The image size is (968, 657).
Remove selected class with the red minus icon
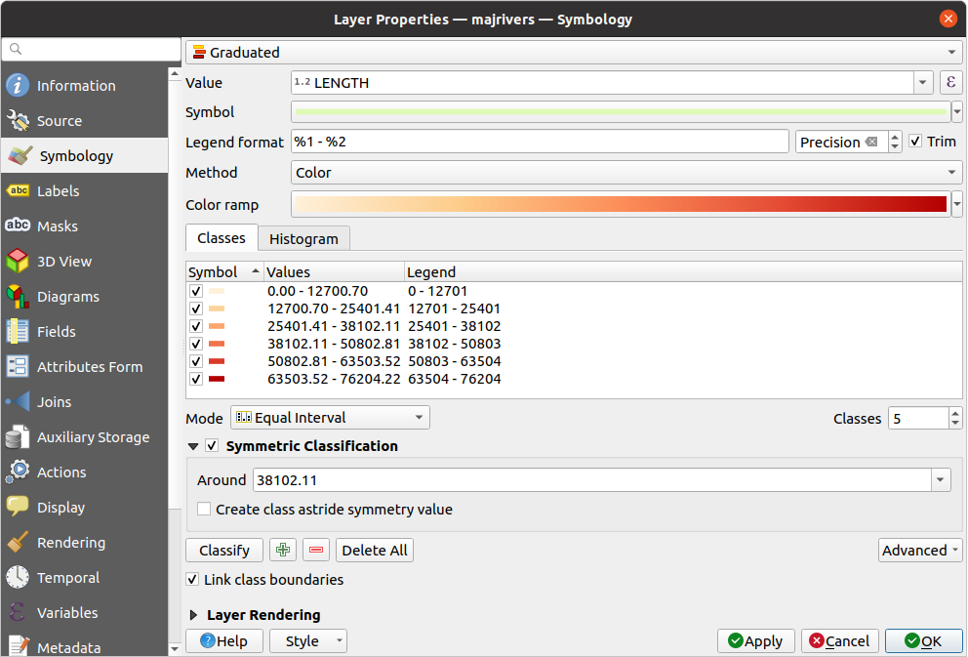pyautogui.click(x=315, y=550)
